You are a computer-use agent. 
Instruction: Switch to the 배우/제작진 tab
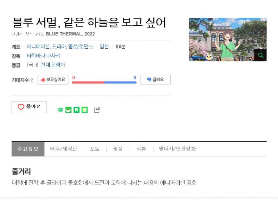point(64,149)
